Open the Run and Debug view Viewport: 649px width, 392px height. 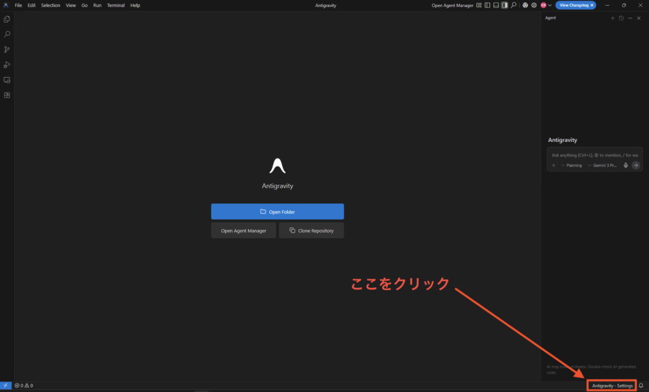pyautogui.click(x=7, y=65)
